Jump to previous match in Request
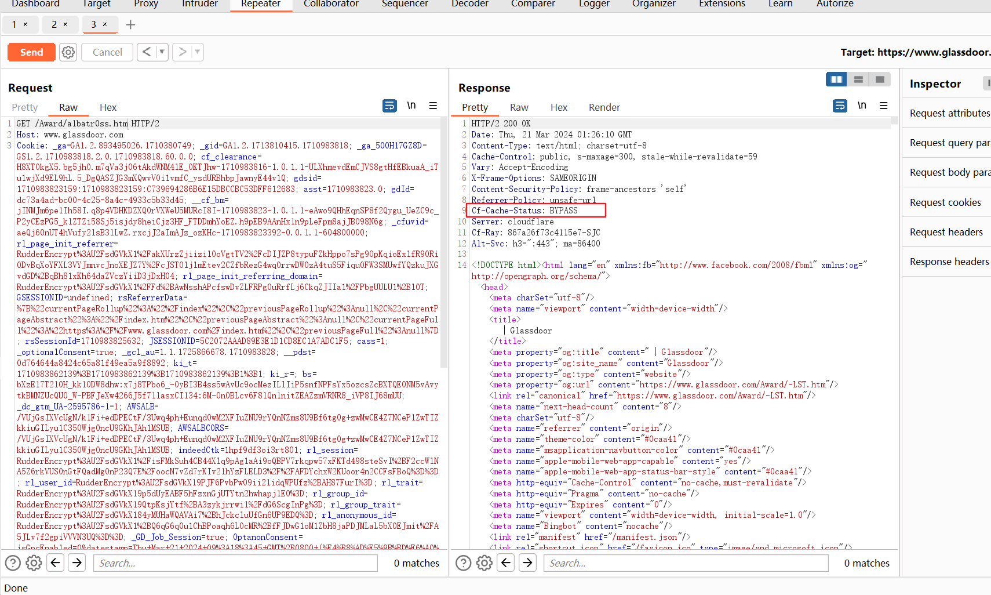991x595 pixels. click(56, 563)
